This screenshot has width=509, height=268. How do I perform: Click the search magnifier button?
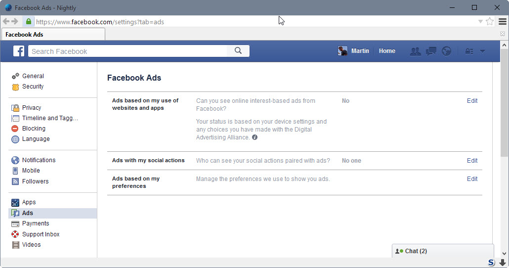(x=238, y=51)
